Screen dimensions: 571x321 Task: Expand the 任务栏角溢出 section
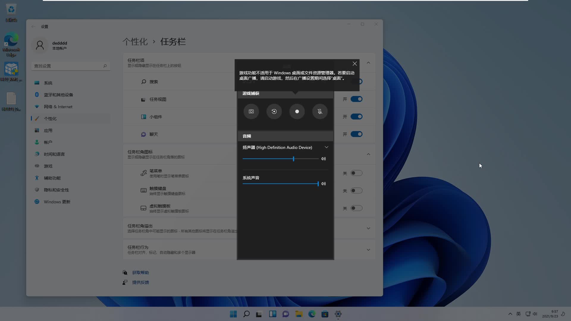368,228
